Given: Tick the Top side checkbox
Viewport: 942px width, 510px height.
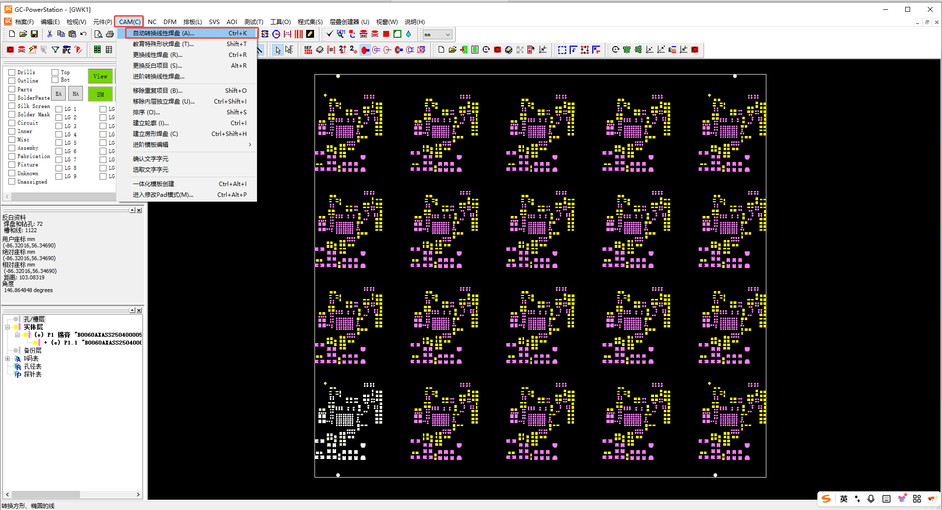Looking at the screenshot, I should (55, 72).
